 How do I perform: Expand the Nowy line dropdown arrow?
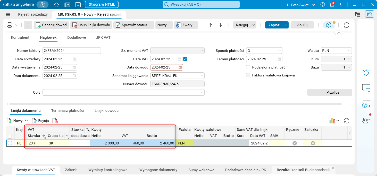click(26, 121)
